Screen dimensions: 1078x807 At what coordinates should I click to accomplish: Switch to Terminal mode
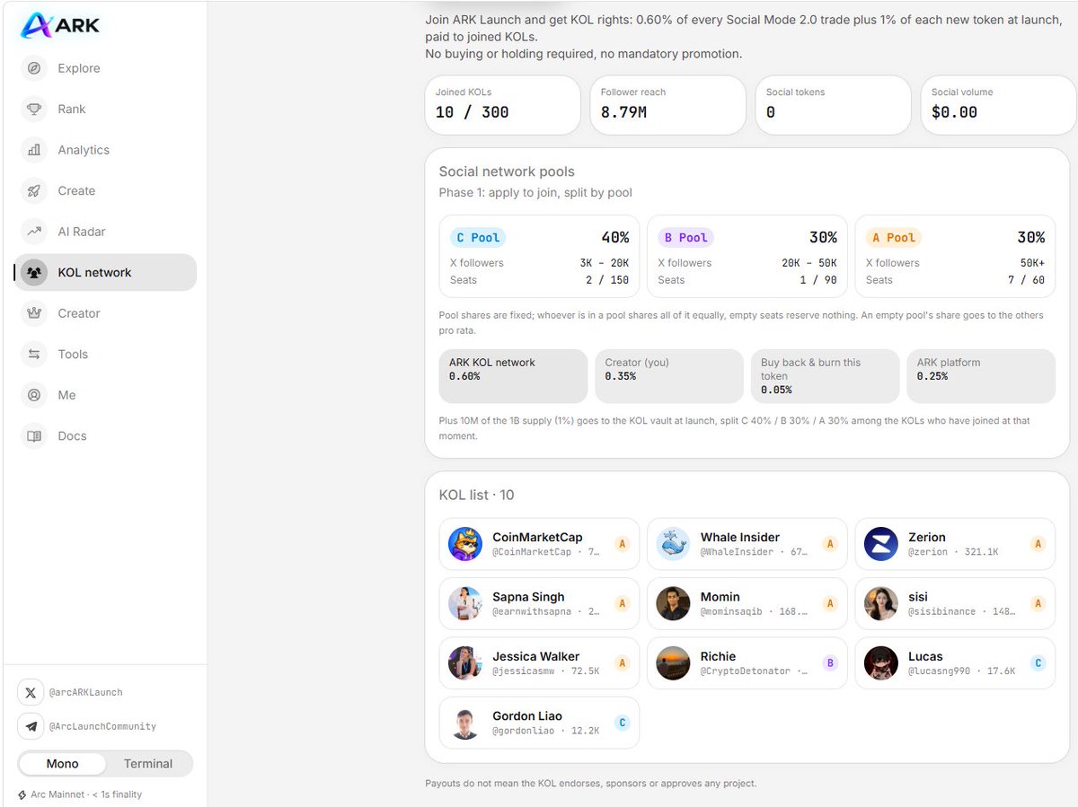click(x=148, y=763)
